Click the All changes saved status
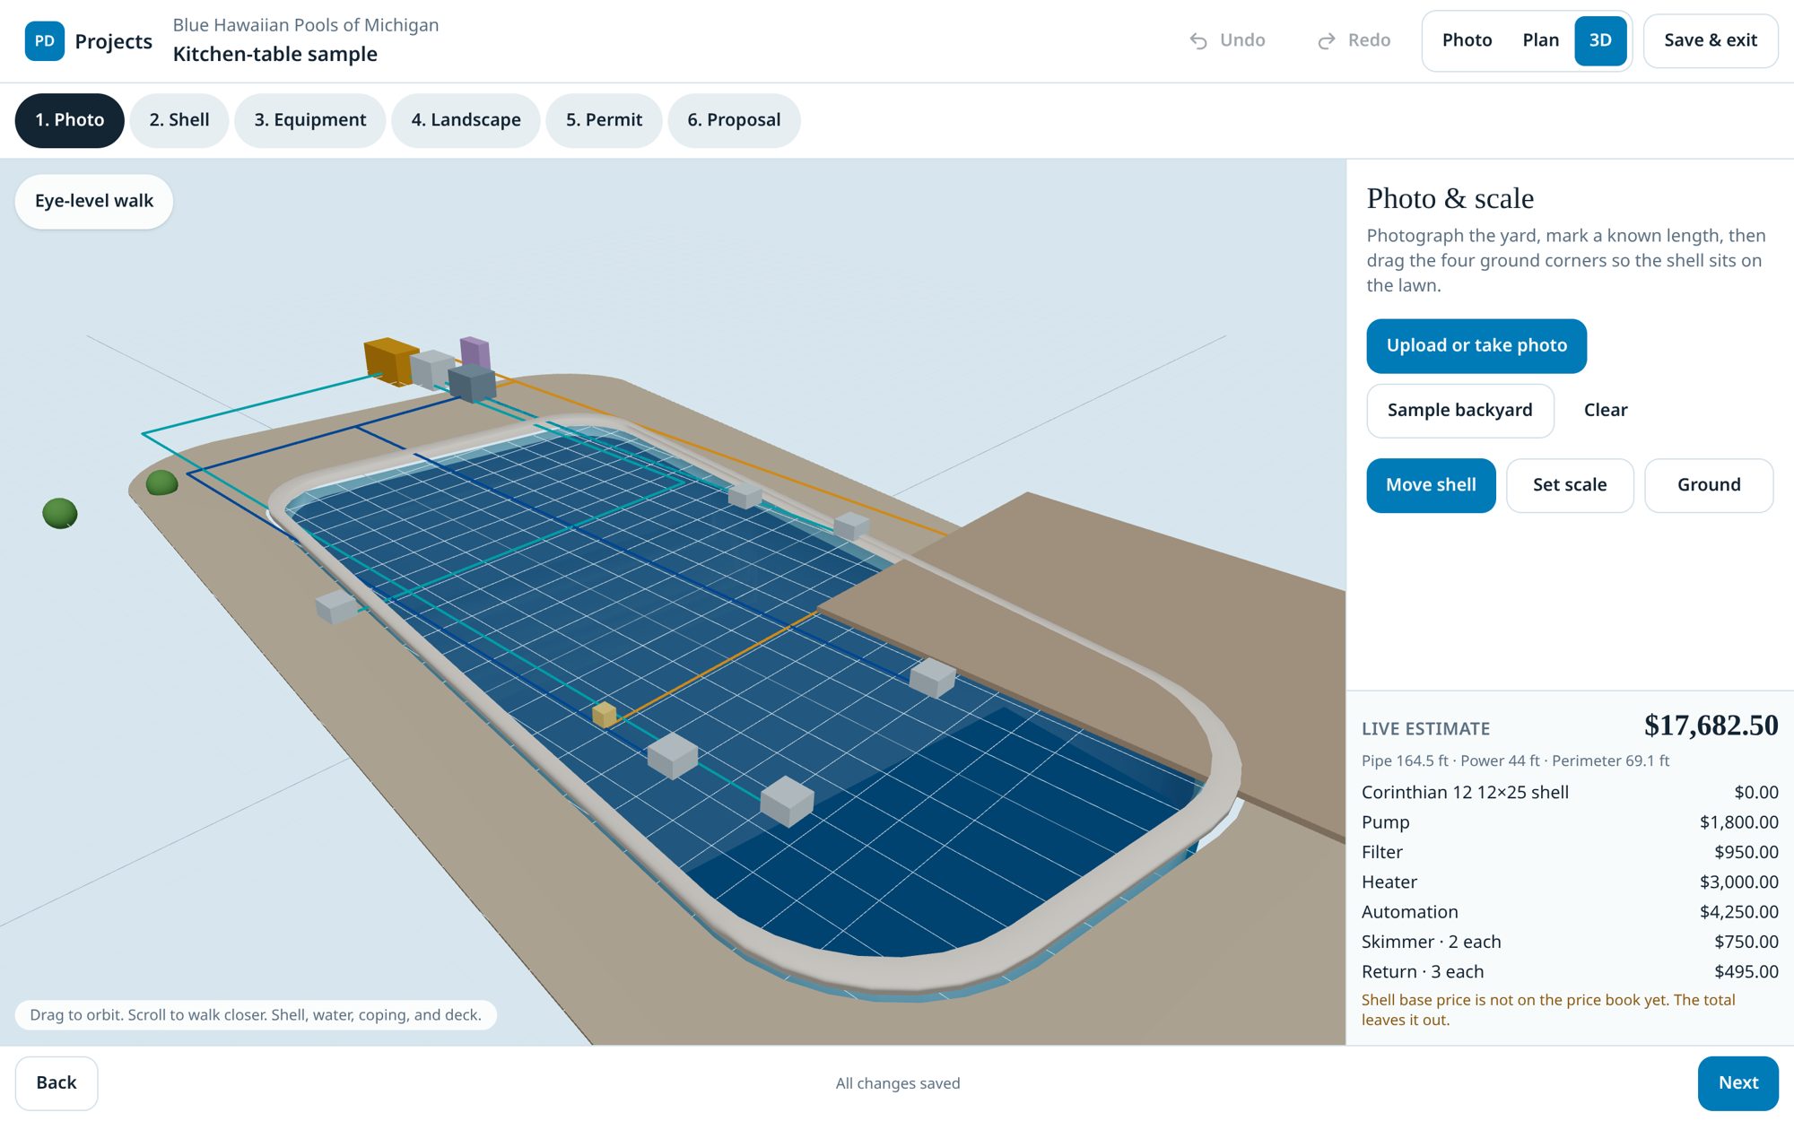Screen dimensions: 1794x1121 tap(897, 1083)
